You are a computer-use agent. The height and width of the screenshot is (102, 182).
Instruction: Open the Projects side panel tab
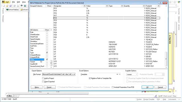(3, 11)
